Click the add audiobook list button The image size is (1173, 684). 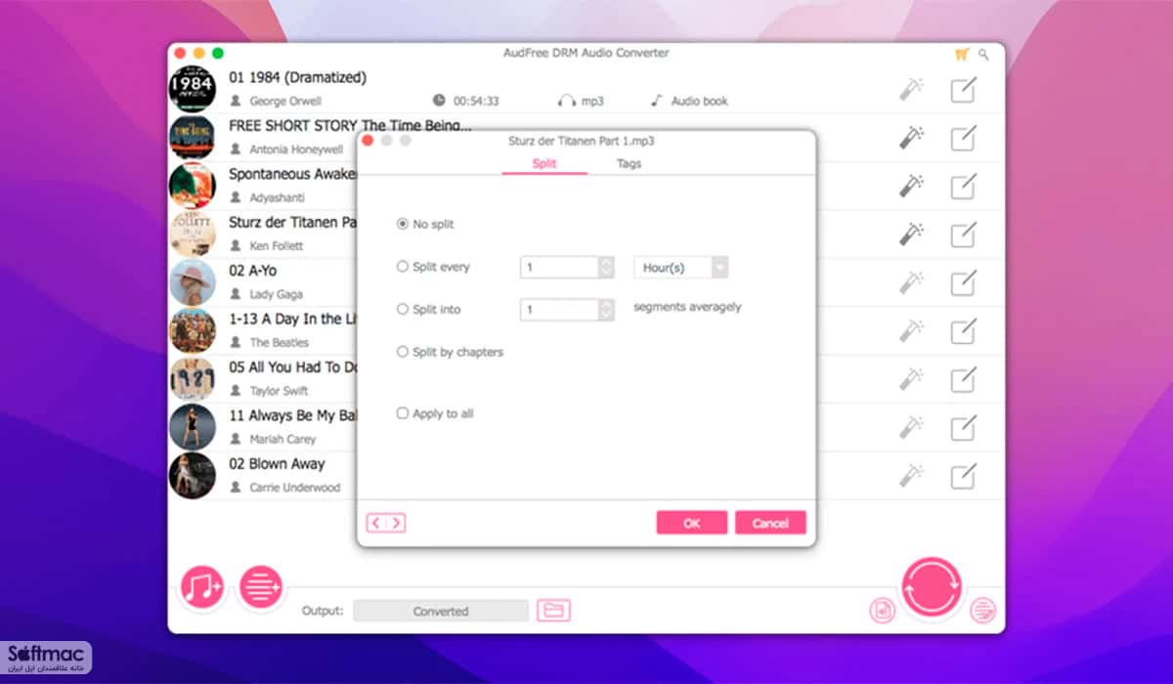click(261, 587)
